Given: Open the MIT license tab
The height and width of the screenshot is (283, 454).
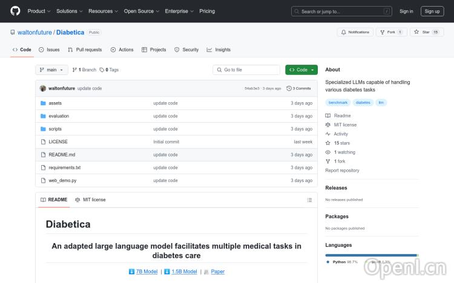Looking at the screenshot, I should pos(90,200).
